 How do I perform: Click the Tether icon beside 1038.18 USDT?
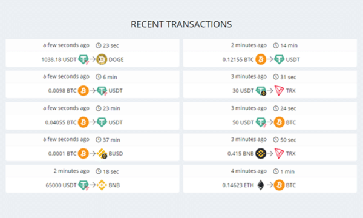coord(83,59)
